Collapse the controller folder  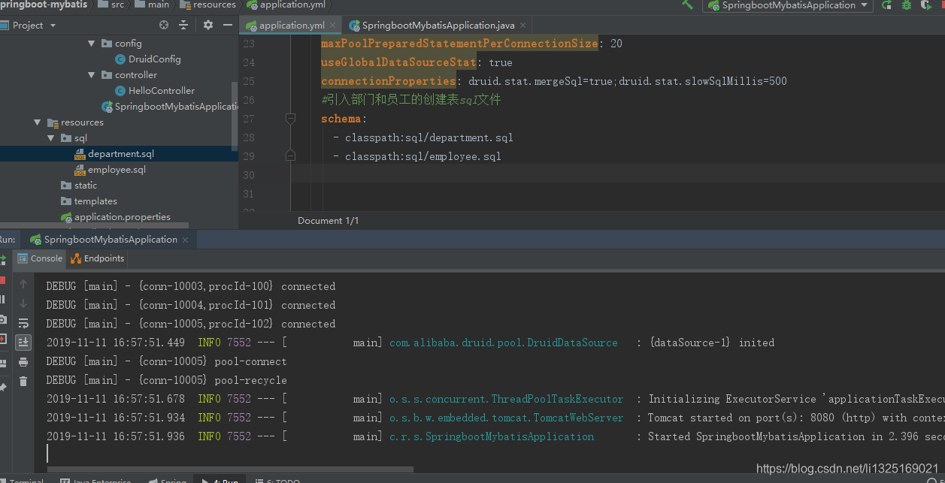(92, 75)
